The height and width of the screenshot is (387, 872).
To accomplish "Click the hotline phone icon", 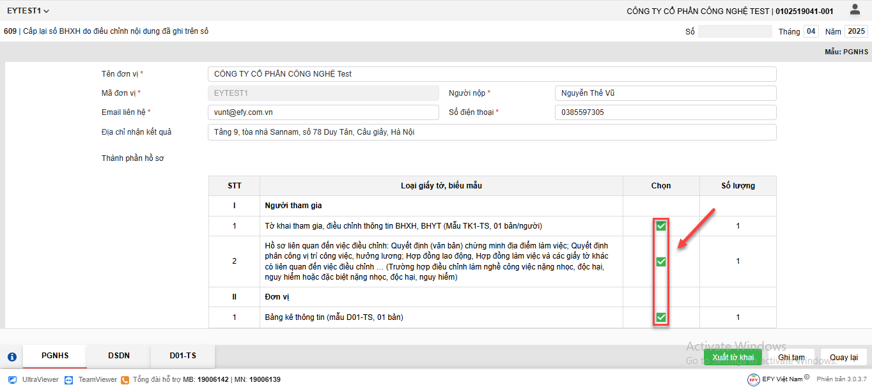I will 125,379.
